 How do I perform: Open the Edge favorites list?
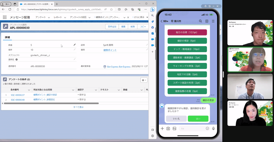click(x=126, y=10)
